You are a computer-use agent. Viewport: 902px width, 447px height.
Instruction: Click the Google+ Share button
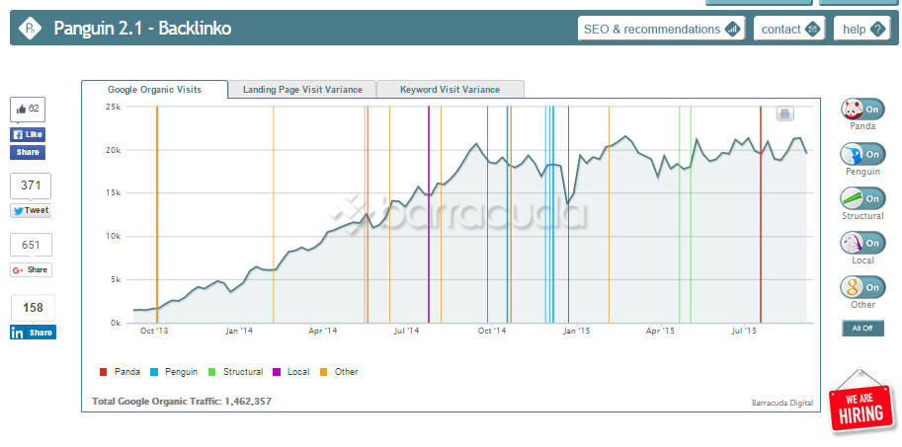[x=31, y=269]
